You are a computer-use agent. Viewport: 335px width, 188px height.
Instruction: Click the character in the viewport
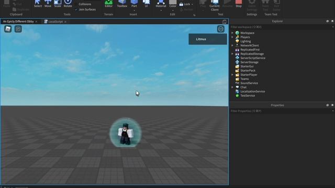coord(126,133)
